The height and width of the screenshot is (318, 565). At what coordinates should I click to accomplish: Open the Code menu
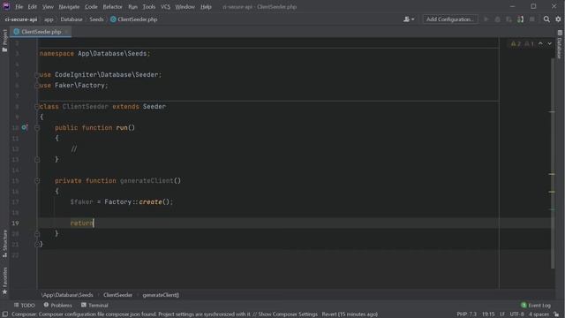pyautogui.click(x=91, y=6)
